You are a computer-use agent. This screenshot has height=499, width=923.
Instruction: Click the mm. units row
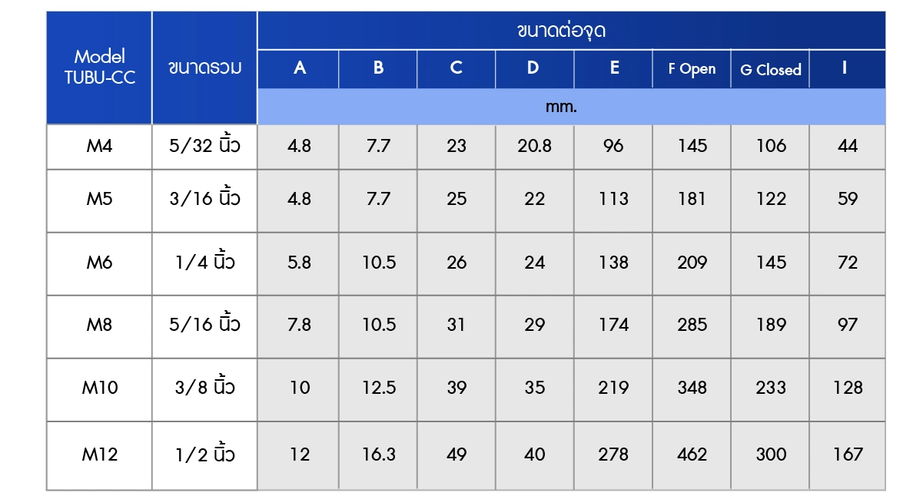point(572,107)
